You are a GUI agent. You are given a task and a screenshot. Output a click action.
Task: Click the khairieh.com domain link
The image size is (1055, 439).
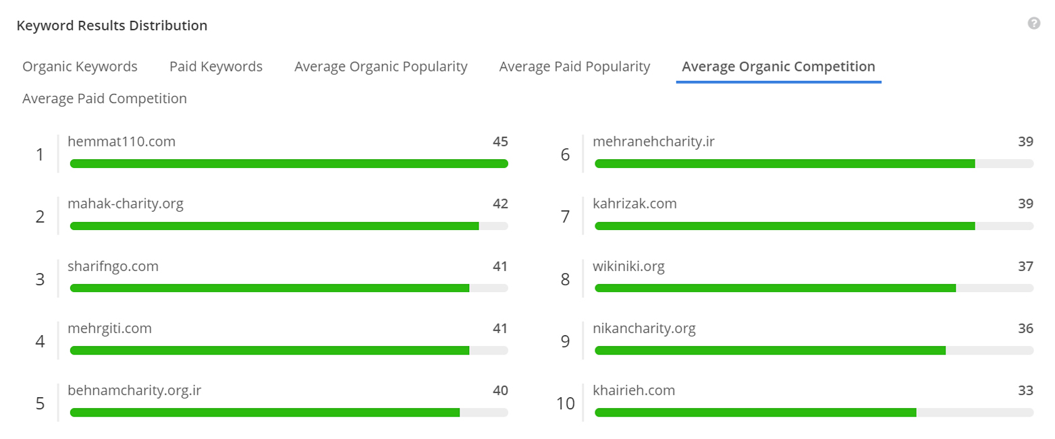point(634,390)
